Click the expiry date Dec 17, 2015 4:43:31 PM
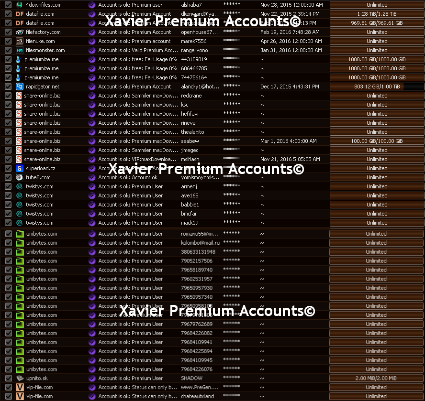 click(x=290, y=87)
